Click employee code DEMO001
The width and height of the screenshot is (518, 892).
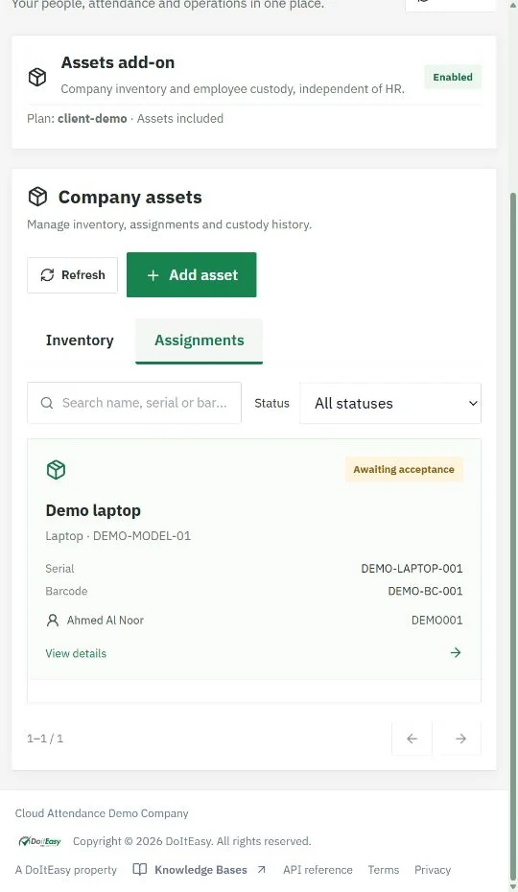436,620
